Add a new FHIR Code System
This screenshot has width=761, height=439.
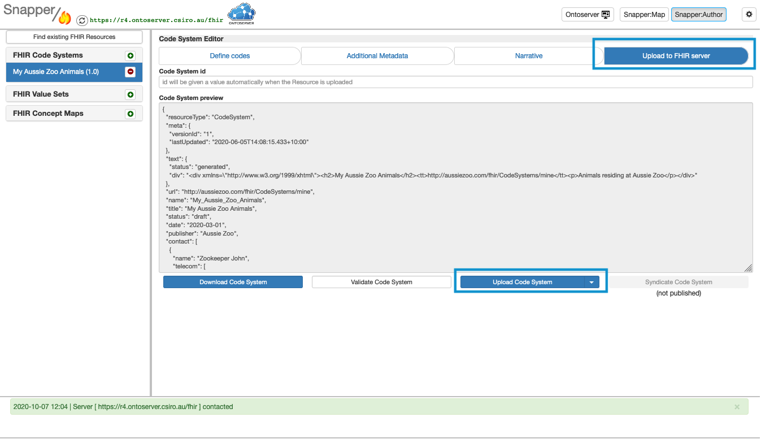point(131,55)
